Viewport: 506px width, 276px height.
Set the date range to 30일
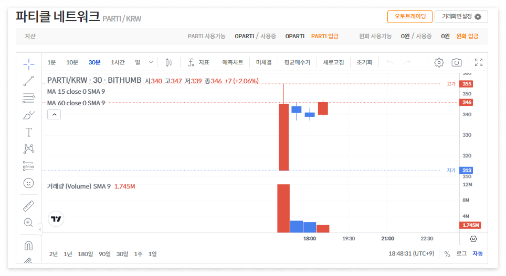coord(122,254)
